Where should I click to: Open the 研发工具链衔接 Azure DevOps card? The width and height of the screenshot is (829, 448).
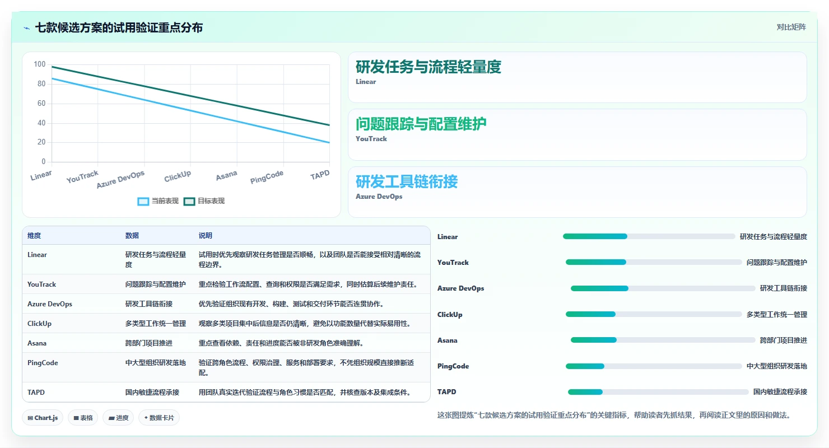click(577, 192)
